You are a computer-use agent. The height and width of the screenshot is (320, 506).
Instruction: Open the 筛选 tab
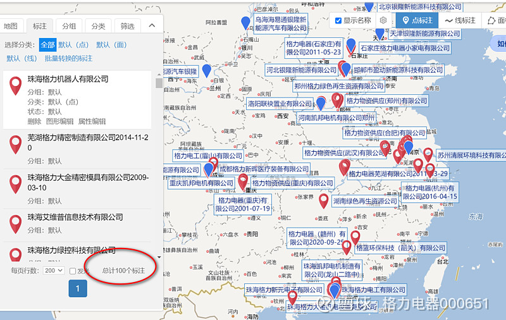(128, 26)
